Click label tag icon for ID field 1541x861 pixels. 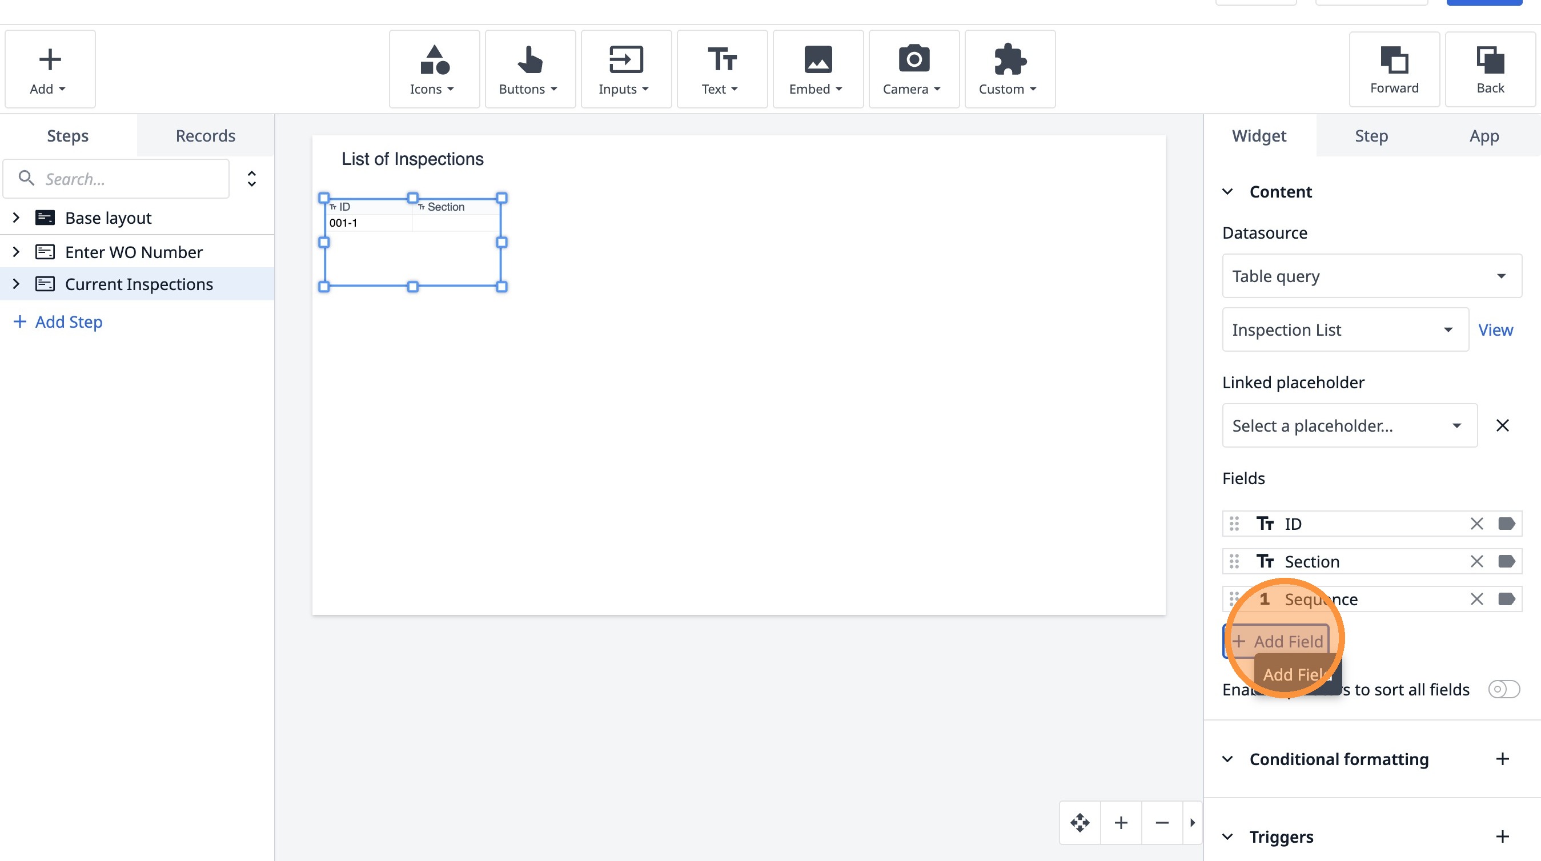1506,524
